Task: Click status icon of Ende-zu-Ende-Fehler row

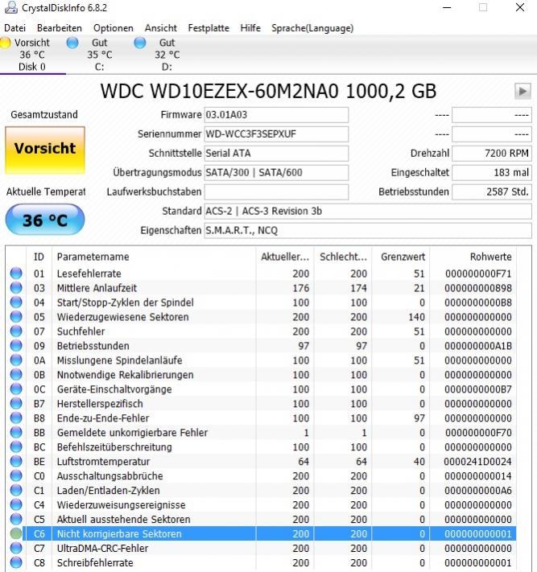Action: 16,418
